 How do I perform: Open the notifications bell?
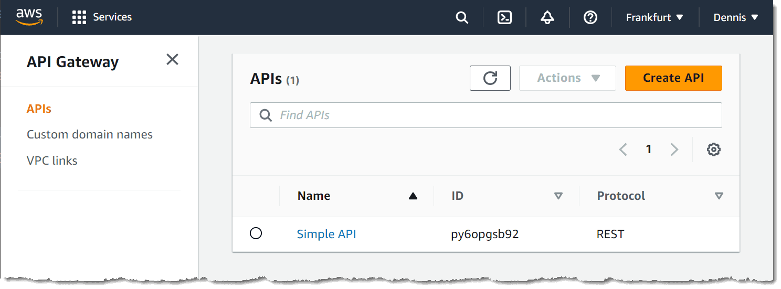[547, 18]
